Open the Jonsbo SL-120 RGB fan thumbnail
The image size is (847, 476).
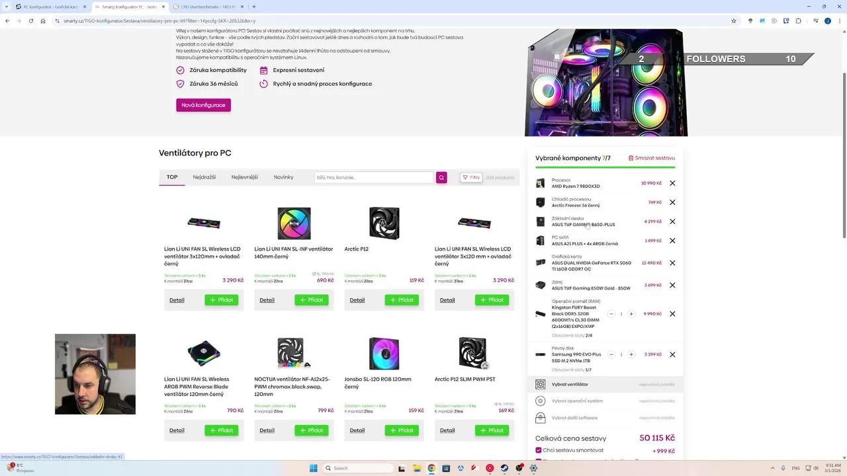click(384, 353)
